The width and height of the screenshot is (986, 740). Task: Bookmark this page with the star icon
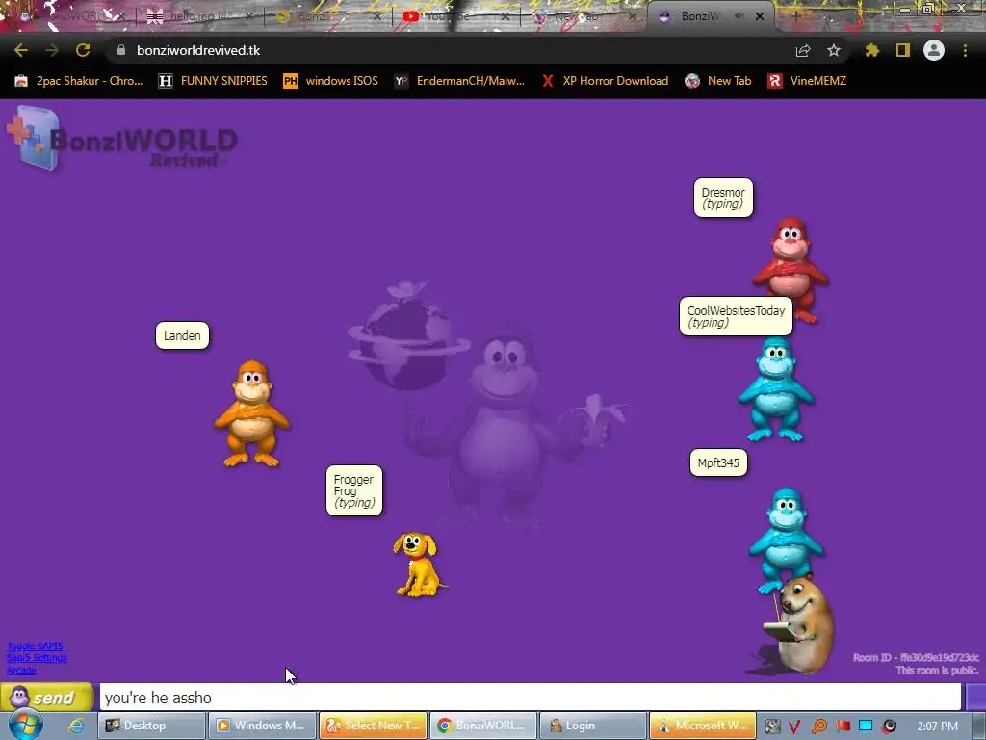point(834,50)
